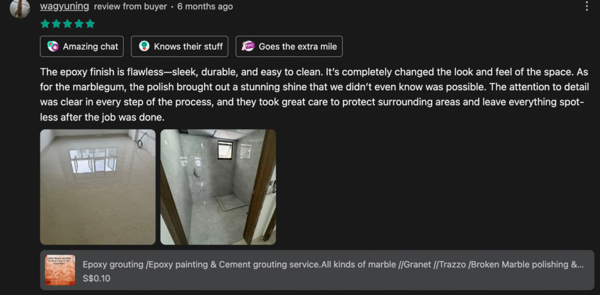This screenshot has height=295, width=600.
Task: Click the fifth green rating star
Action: click(x=90, y=24)
